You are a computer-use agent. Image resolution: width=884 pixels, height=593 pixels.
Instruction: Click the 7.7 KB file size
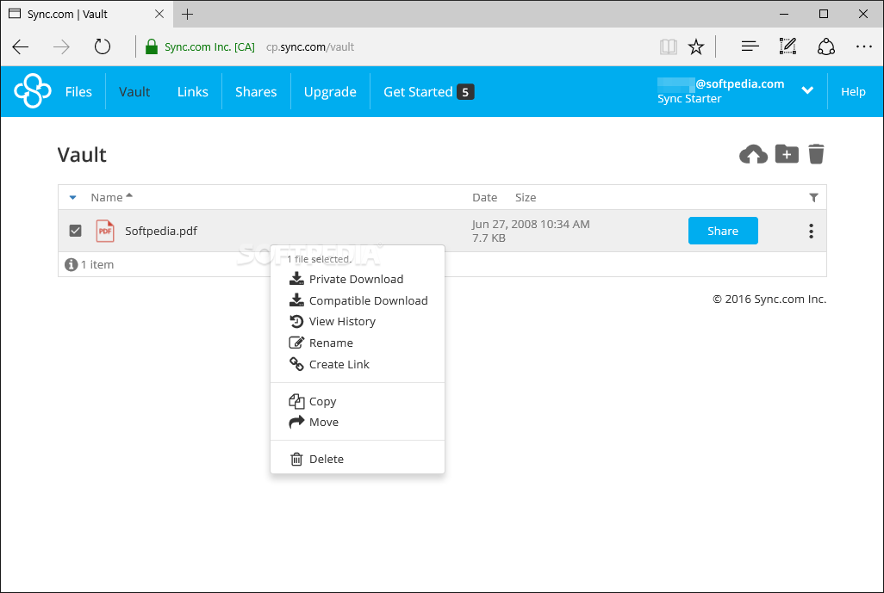[489, 238]
